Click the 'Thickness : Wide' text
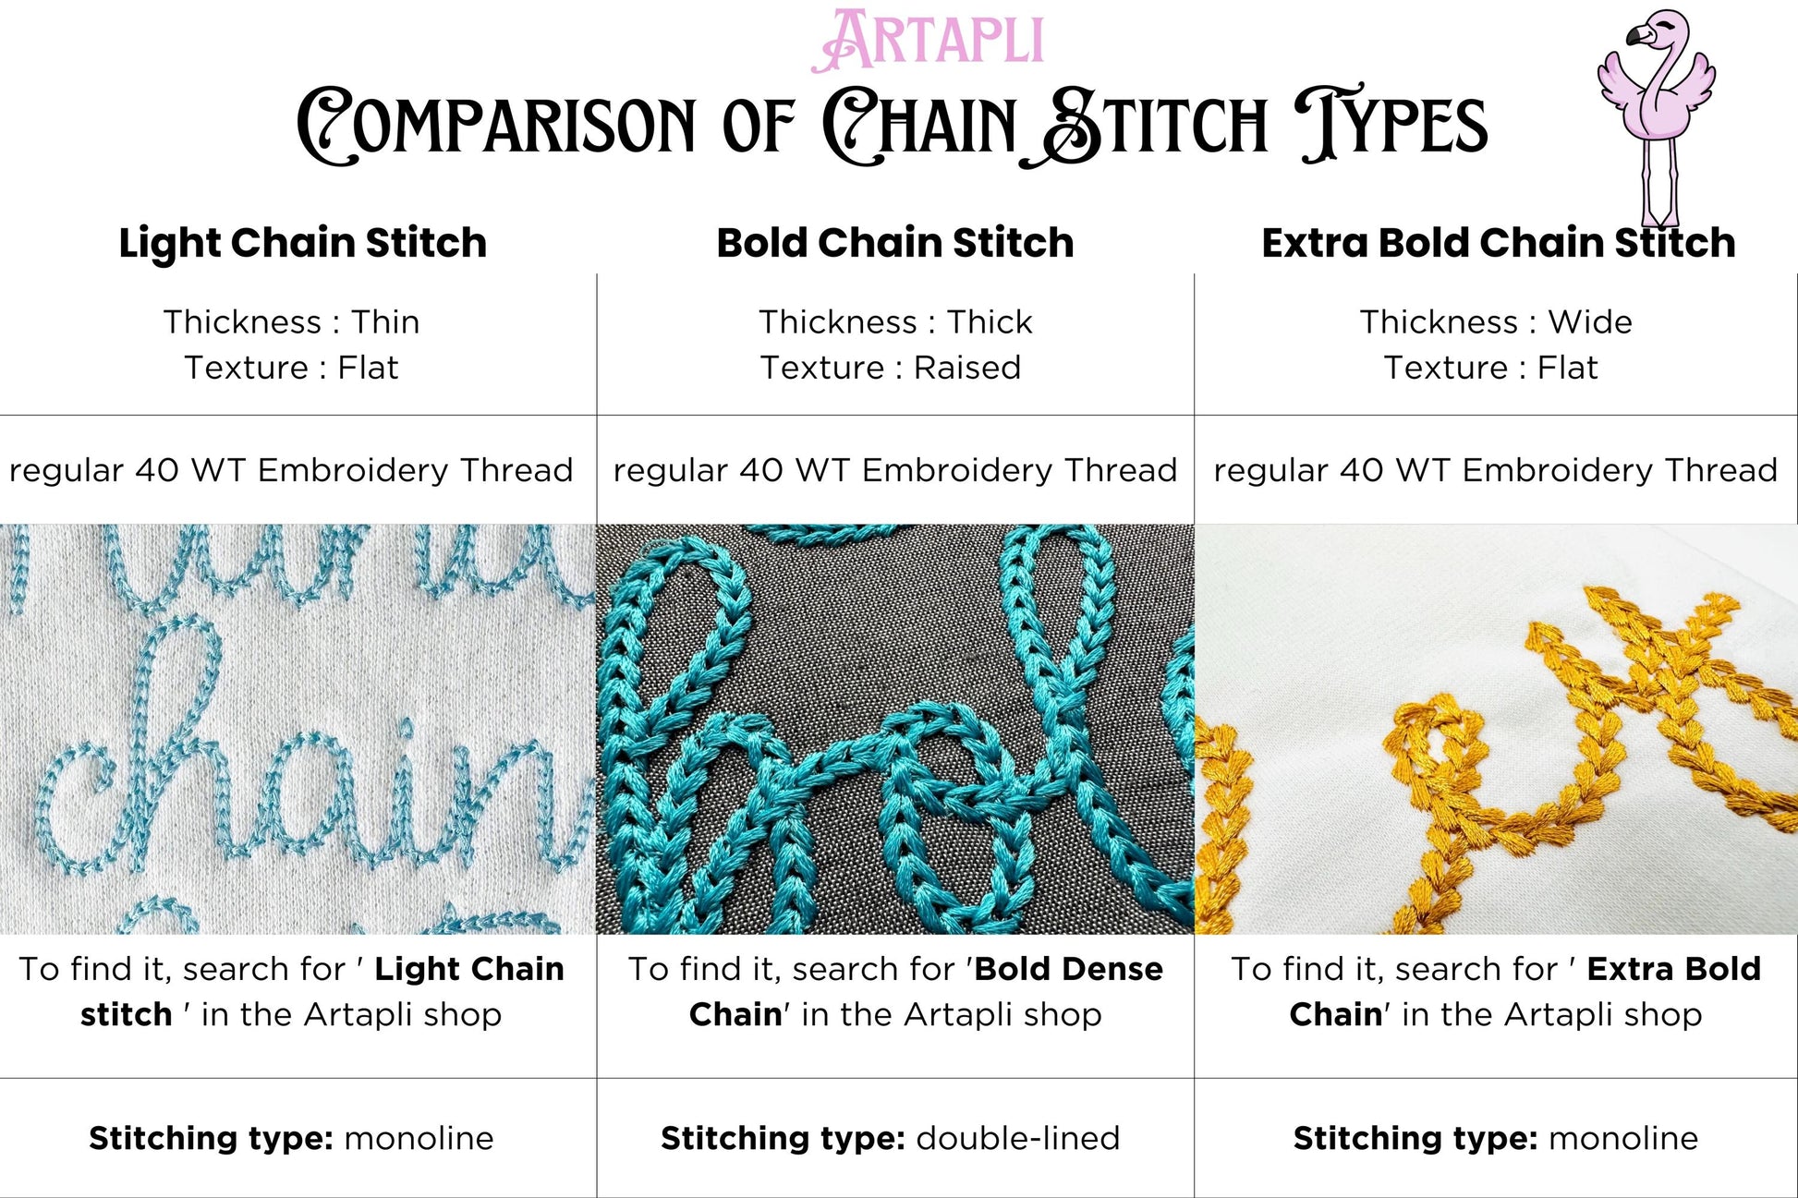1798x1198 pixels. tap(1495, 321)
